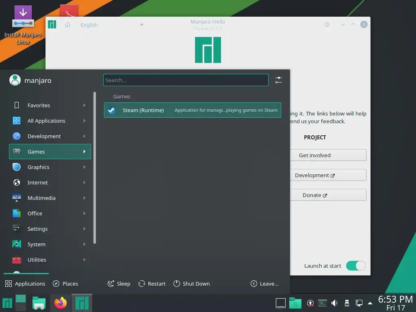Screen dimensions: 416x312
Task: Click the Utilities toolbox icon
Action: click(x=17, y=260)
